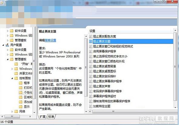Click the description pane vertical scrollbar thumb
Image resolution: width=179 pixels, height=125 pixels.
coord(86,67)
